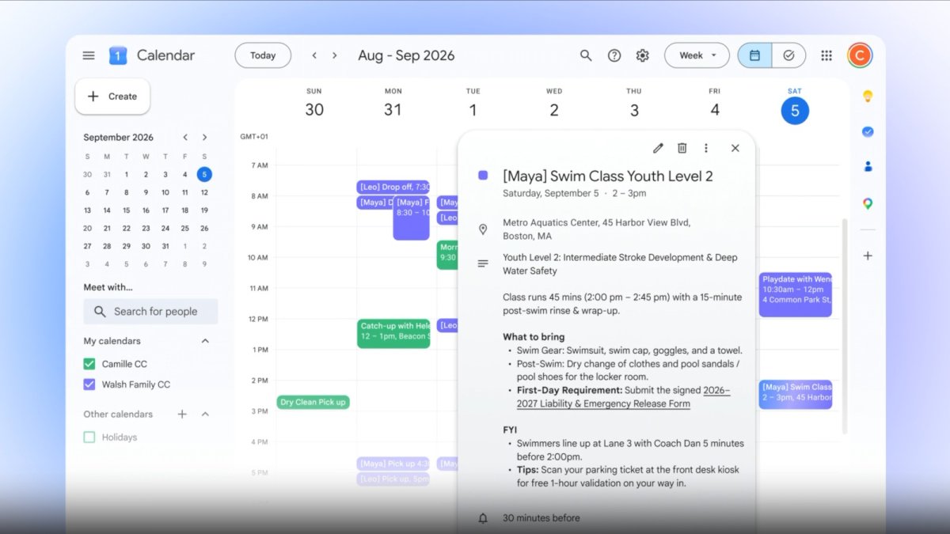The width and height of the screenshot is (950, 534).
Task: Jump to Today
Action: pos(263,55)
